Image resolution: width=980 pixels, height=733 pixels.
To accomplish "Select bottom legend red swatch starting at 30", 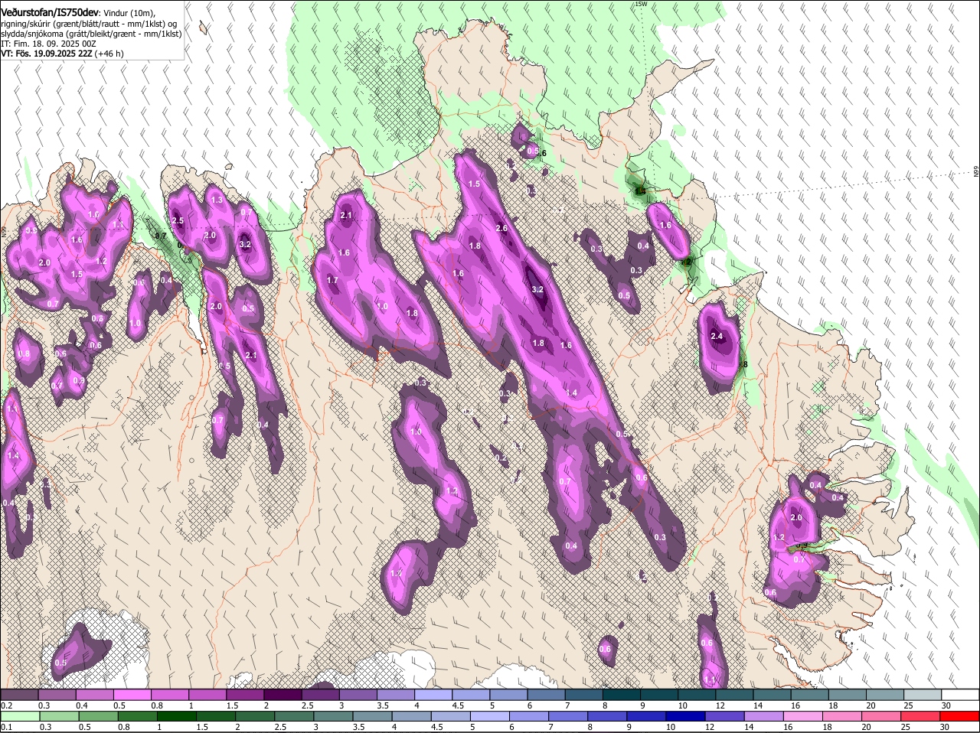I will tap(960, 716).
